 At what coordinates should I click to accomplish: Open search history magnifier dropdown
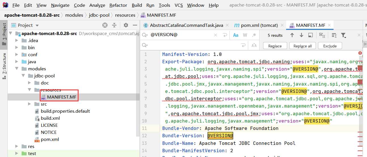[145, 35]
